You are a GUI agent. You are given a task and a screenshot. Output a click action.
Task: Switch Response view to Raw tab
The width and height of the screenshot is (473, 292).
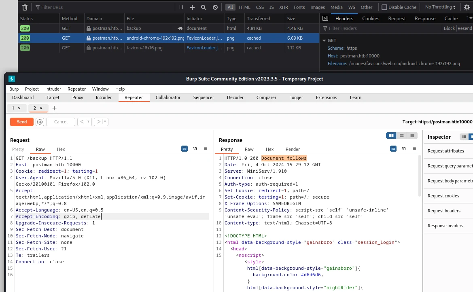tap(249, 149)
